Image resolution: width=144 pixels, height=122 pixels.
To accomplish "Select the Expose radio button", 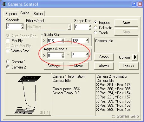I will click(95, 22).
